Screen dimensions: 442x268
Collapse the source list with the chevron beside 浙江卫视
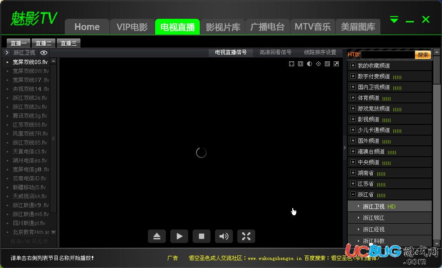pyautogui.click(x=7, y=52)
